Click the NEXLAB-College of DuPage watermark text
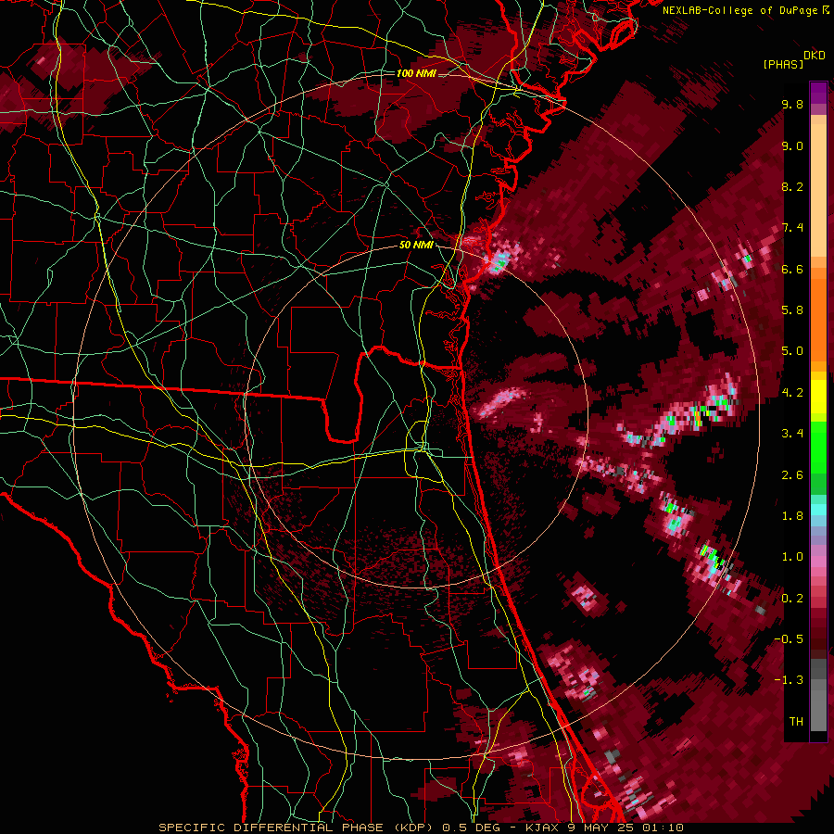This screenshot has height=834, width=834. click(x=745, y=10)
